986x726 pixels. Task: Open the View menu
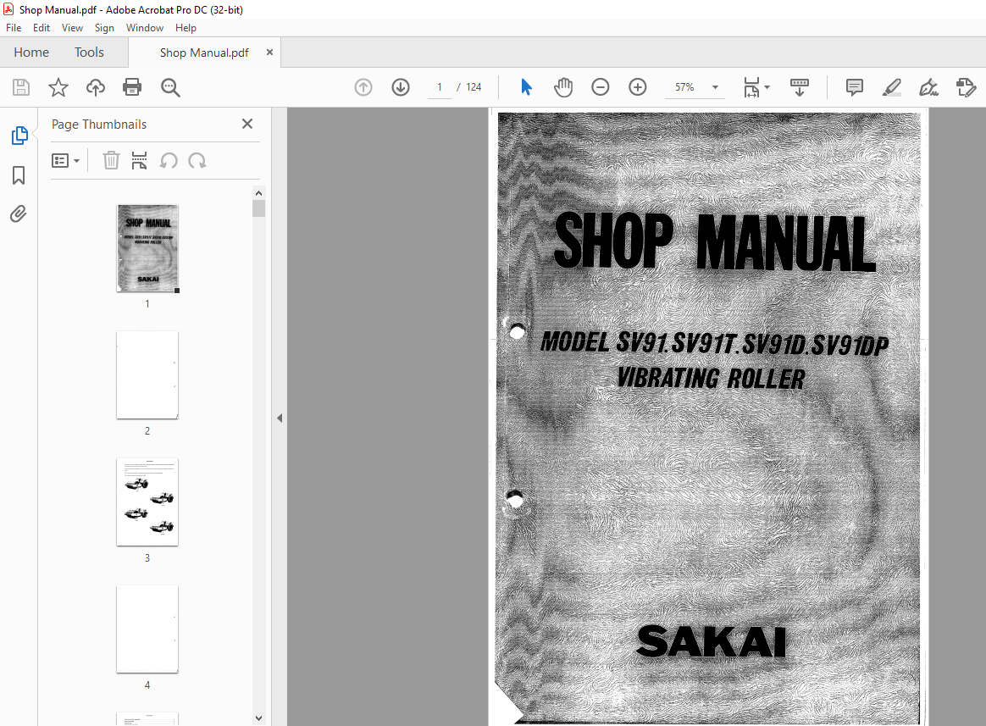pos(72,28)
